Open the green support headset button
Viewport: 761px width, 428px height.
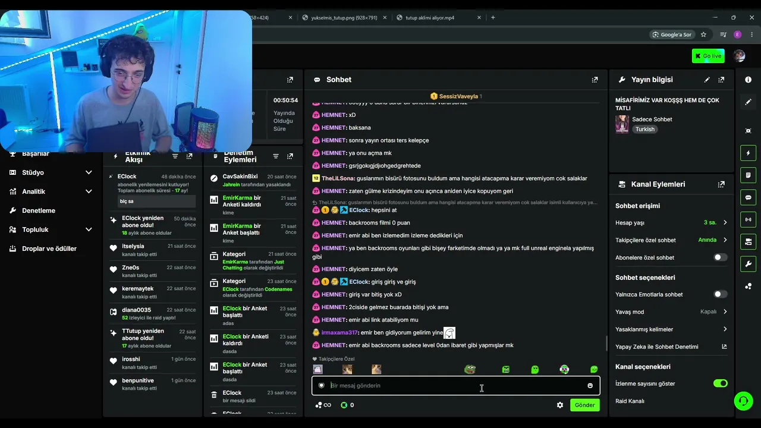coord(743,401)
